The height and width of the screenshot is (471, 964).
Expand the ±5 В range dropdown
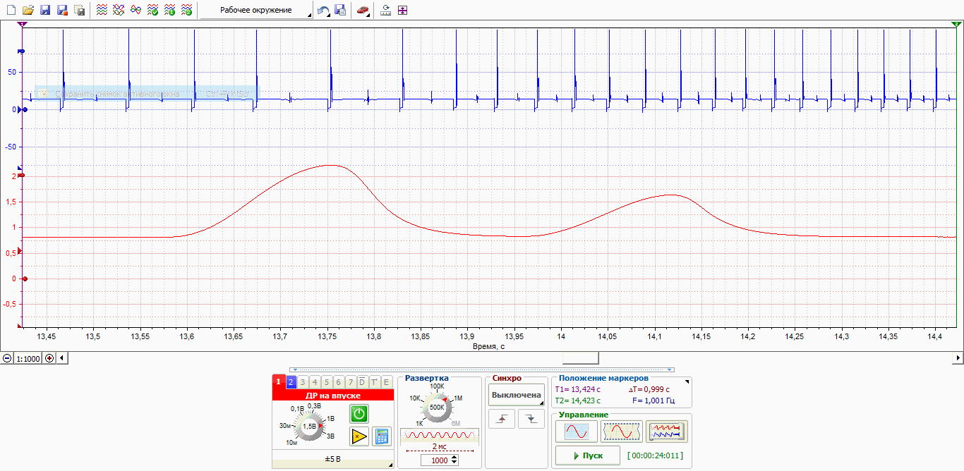point(332,460)
